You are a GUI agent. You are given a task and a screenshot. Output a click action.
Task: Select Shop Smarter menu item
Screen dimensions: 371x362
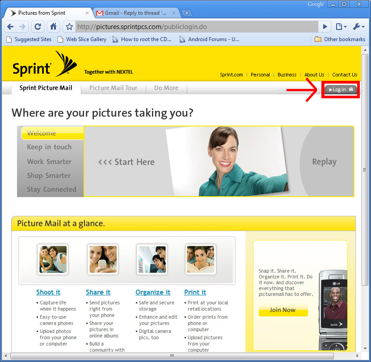[49, 176]
